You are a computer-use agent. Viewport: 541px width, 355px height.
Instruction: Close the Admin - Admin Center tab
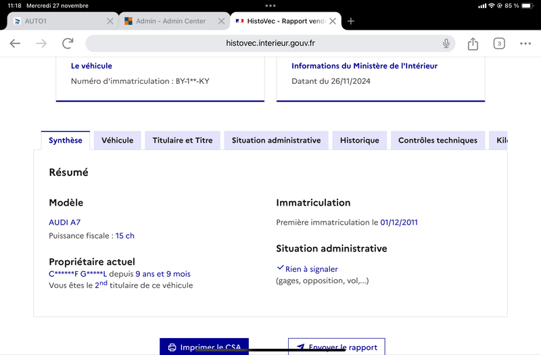222,21
